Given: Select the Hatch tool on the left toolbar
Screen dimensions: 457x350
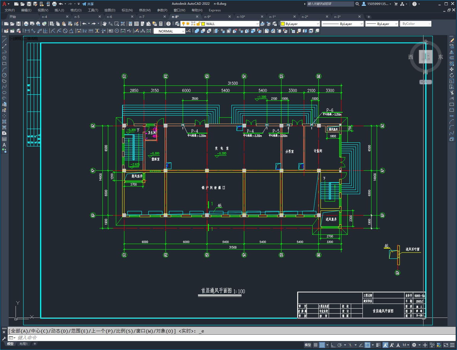Looking at the screenshot, I should click(4, 122).
